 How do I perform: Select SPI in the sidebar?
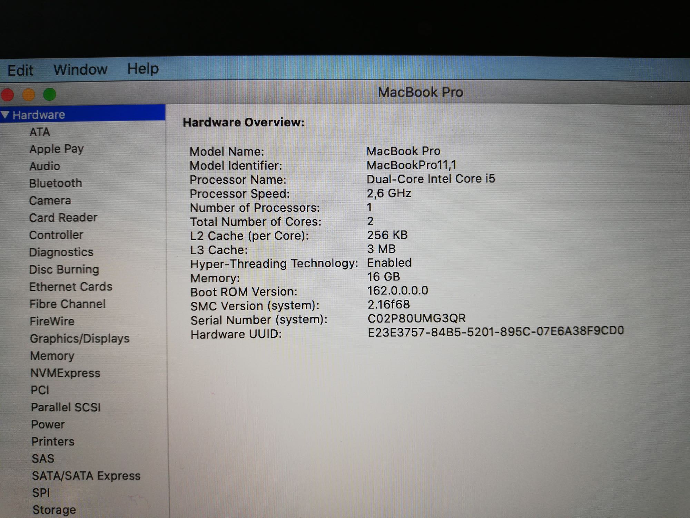(x=41, y=493)
